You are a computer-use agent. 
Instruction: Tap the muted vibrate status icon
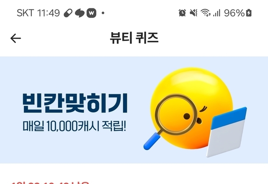tap(193, 13)
